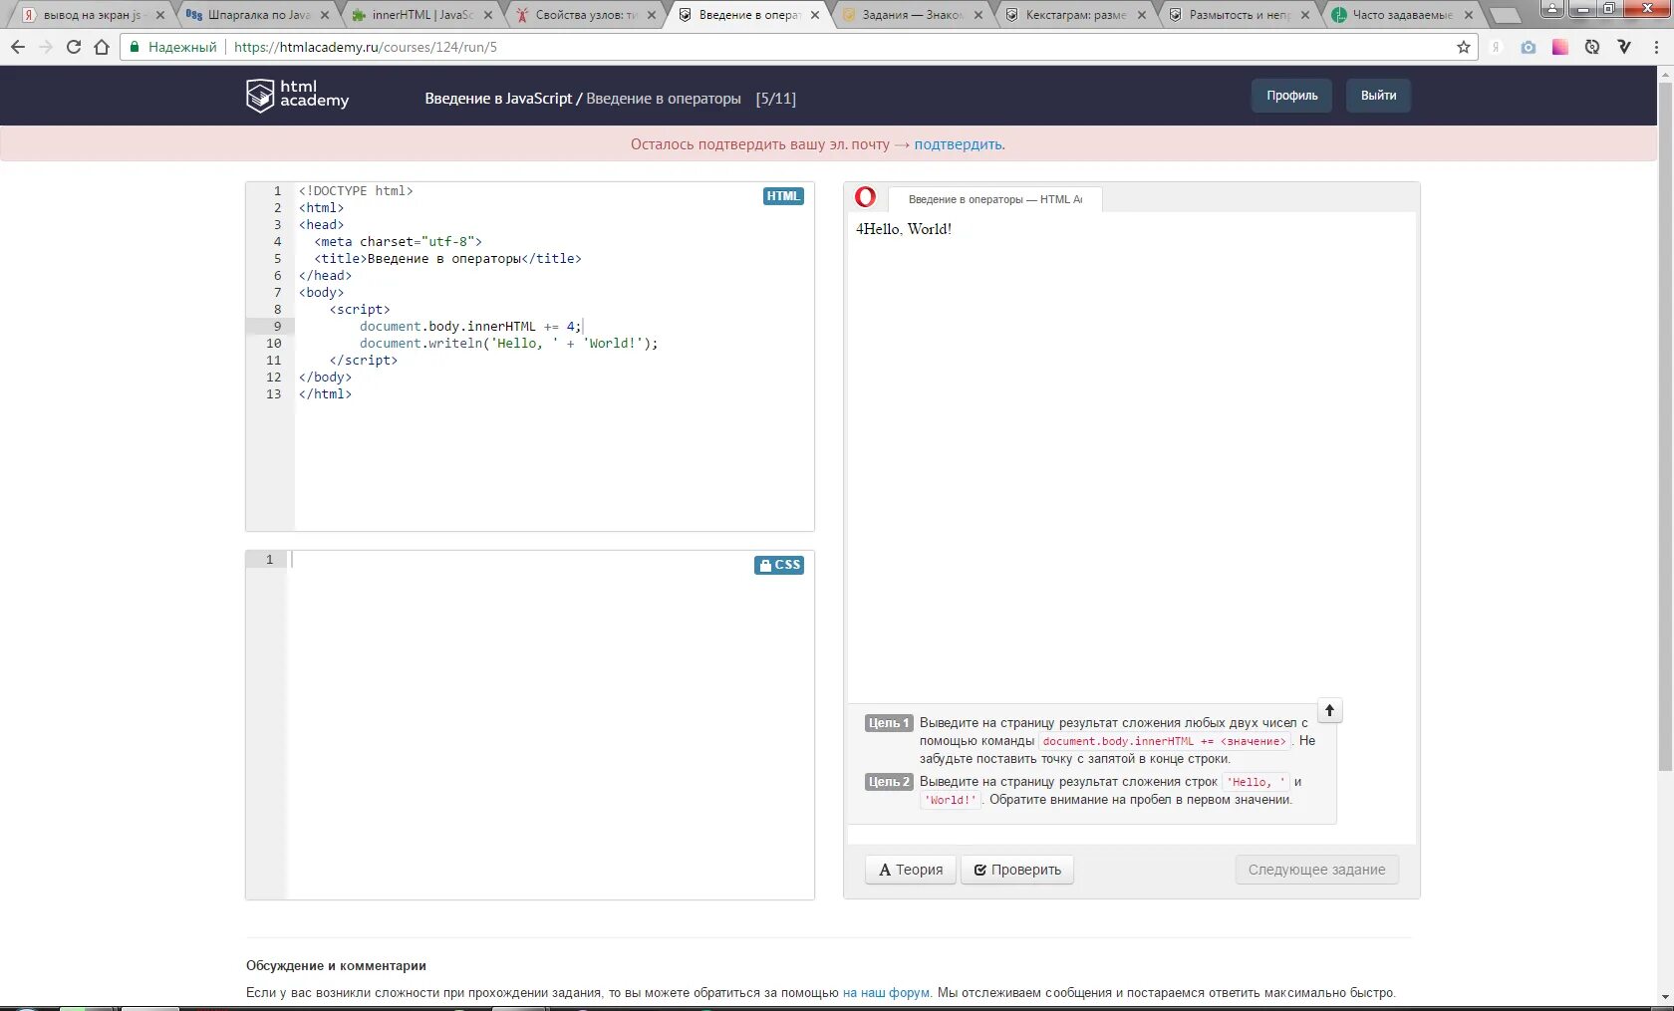Image resolution: width=1674 pixels, height=1011 pixels.
Task: Click the 'Введение в операторы' breadcrumb text
Action: 664,99
